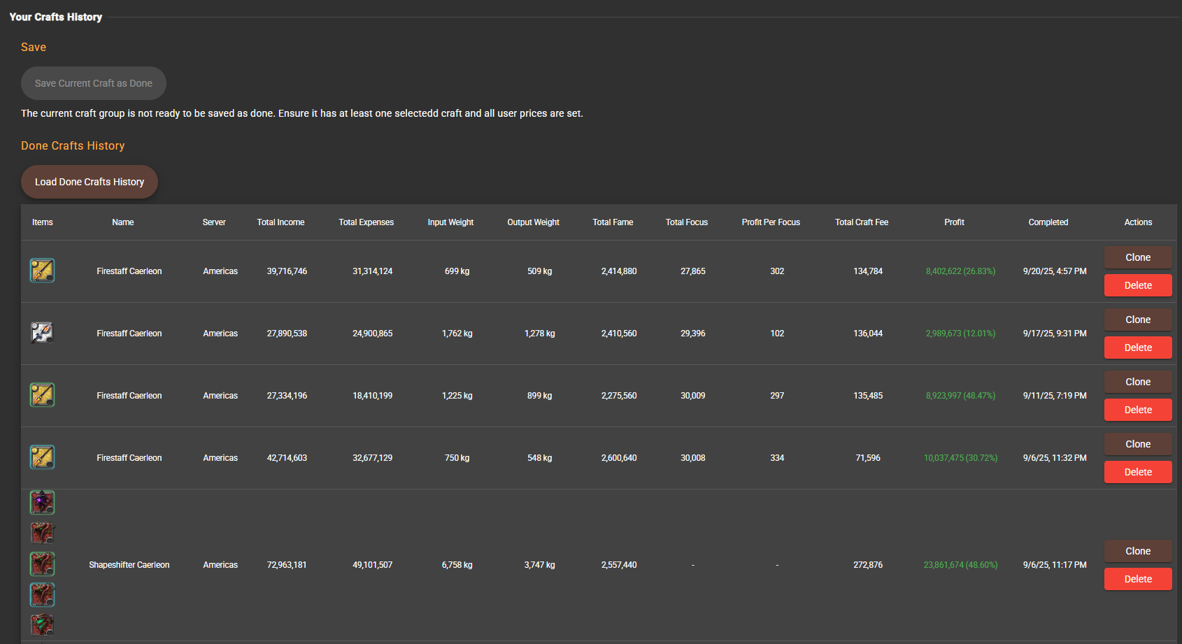Screen dimensions: 1182x644
Task: Clone the Firestaff craft completed 9/20/25
Action: pos(1137,257)
